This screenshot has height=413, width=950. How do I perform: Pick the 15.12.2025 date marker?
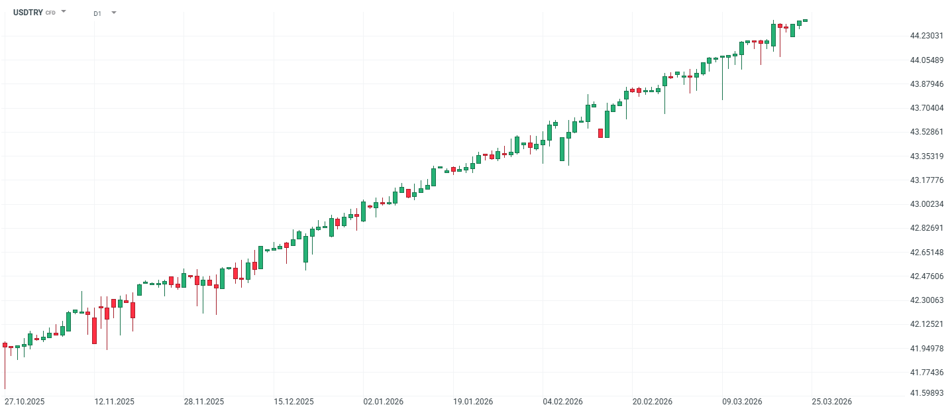pos(293,402)
